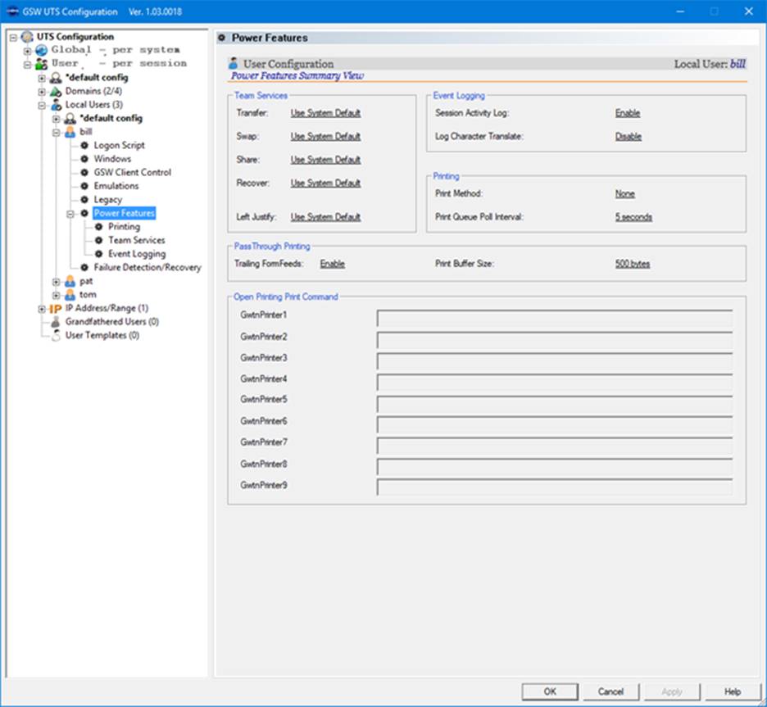Image resolution: width=767 pixels, height=707 pixels.
Task: Click the User Configuration person icon
Action: [234, 63]
